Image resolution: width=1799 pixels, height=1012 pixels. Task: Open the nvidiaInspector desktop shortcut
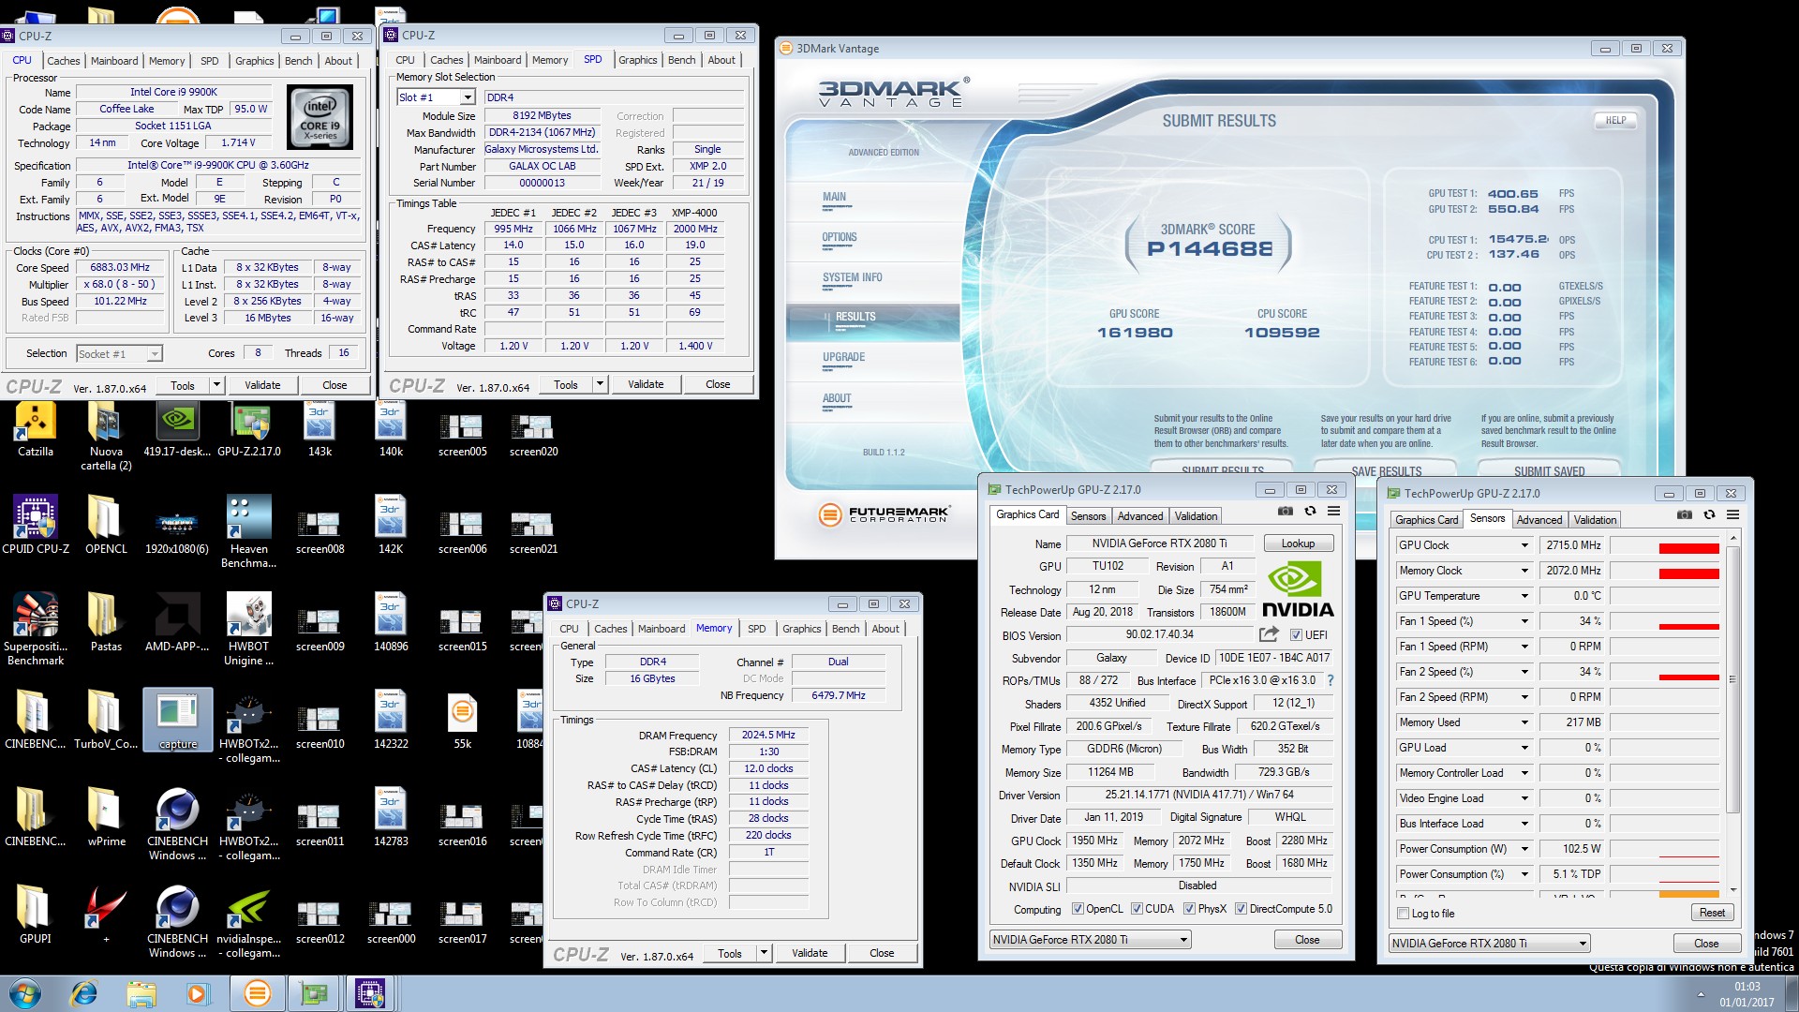tap(248, 923)
